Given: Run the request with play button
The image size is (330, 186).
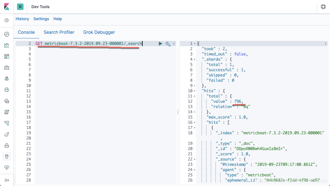Looking at the screenshot, I should pos(161,44).
